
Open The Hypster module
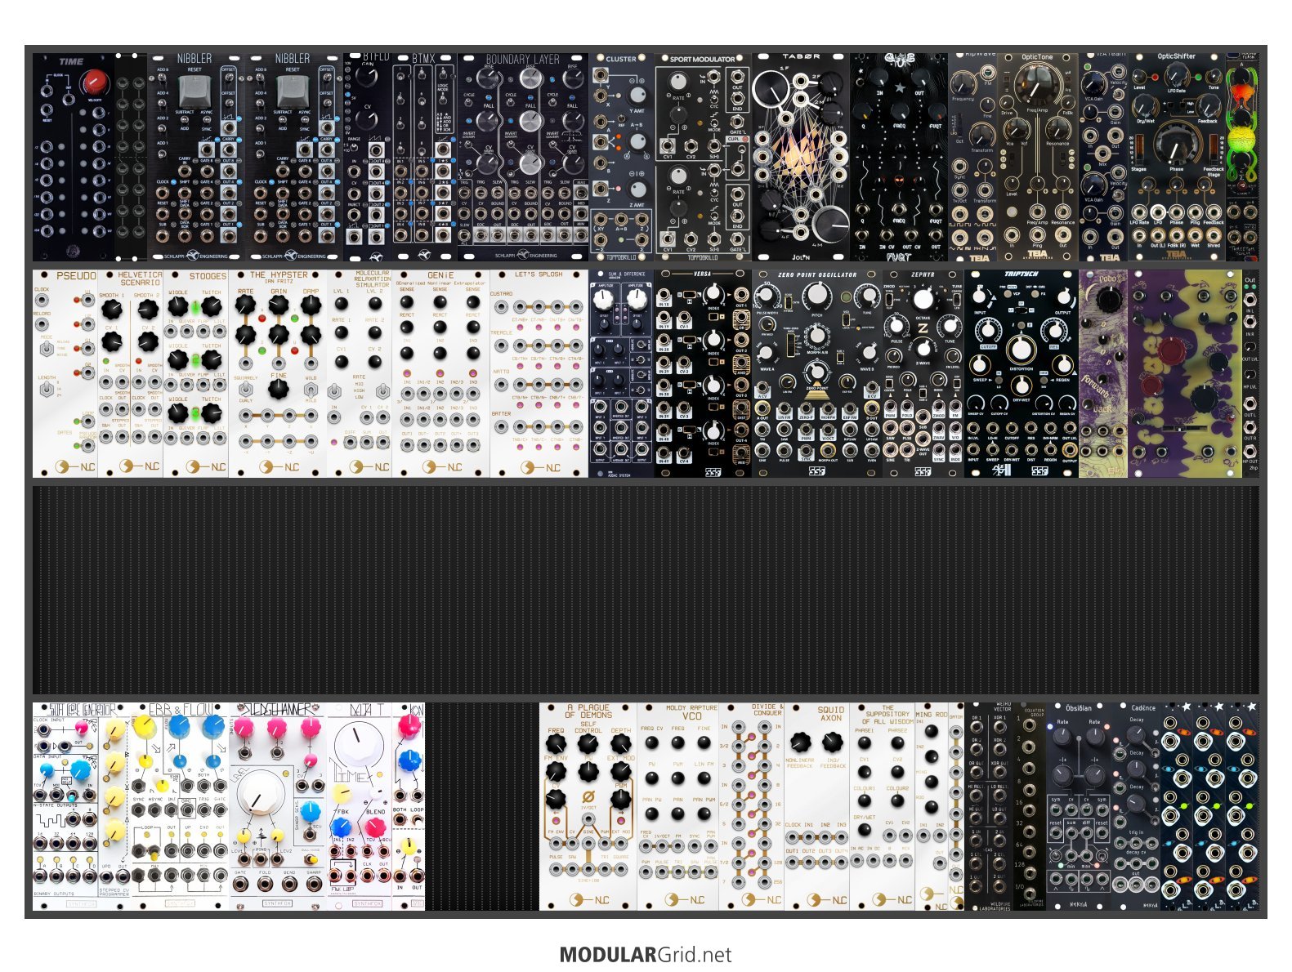click(278, 373)
